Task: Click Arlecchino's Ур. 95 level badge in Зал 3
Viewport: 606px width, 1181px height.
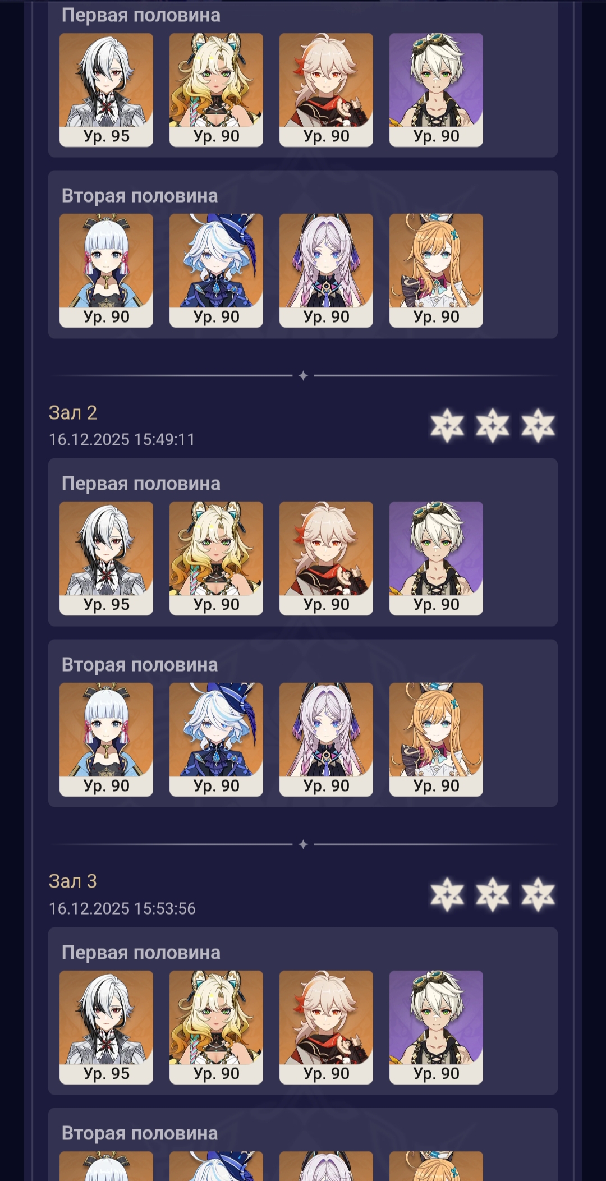Action: point(106,1073)
